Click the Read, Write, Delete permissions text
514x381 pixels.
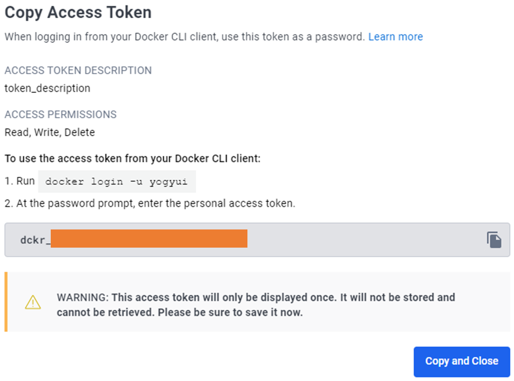click(x=50, y=132)
